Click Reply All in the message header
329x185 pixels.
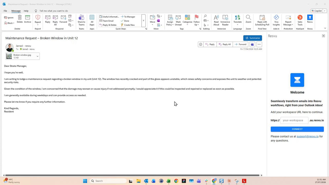pos(225,44)
